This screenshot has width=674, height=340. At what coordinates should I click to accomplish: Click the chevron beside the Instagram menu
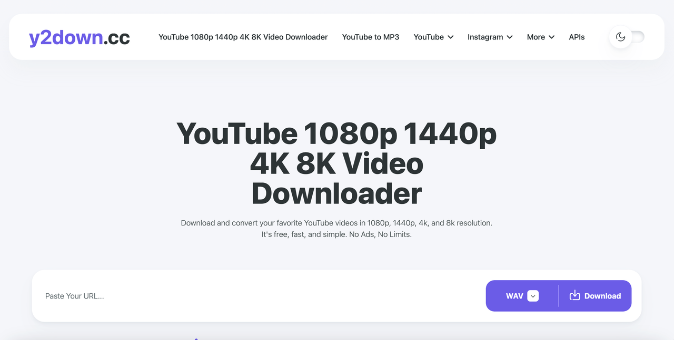509,37
